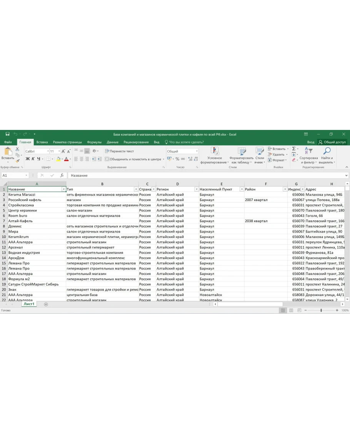Image resolution: width=350 pixels, height=444 pixels.
Task: Click the Undo arrow icon
Action: (x=15, y=134)
